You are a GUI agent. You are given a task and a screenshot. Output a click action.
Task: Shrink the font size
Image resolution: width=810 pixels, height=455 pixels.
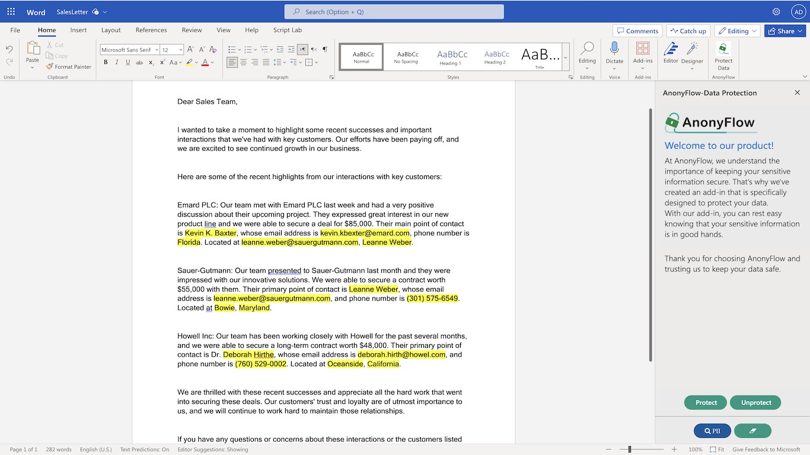[202, 50]
